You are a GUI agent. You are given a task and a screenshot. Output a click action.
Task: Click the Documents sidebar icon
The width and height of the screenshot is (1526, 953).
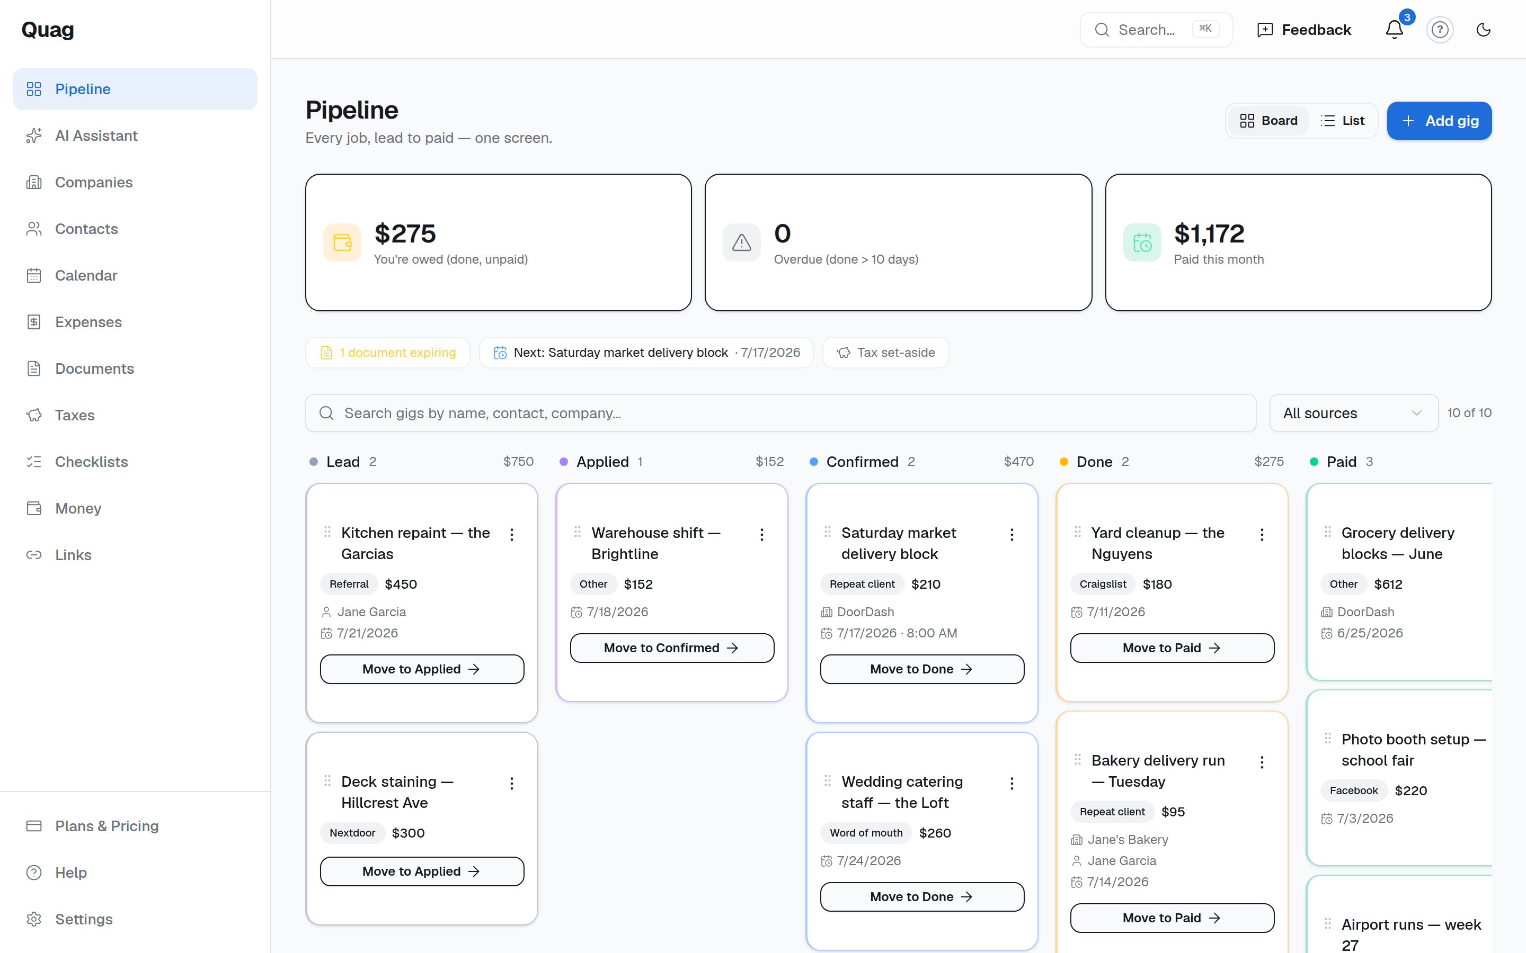(x=34, y=368)
